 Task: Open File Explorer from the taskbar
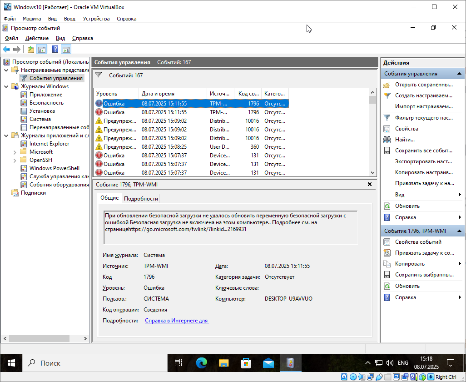click(223, 363)
